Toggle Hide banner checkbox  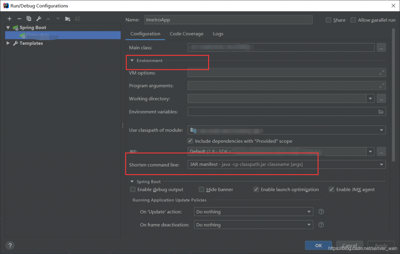point(202,189)
